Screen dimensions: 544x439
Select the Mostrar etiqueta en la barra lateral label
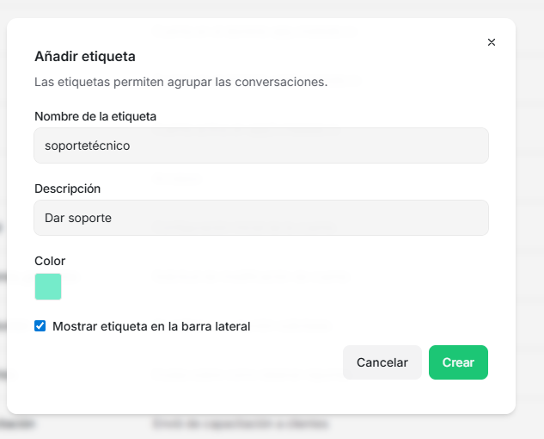151,326
